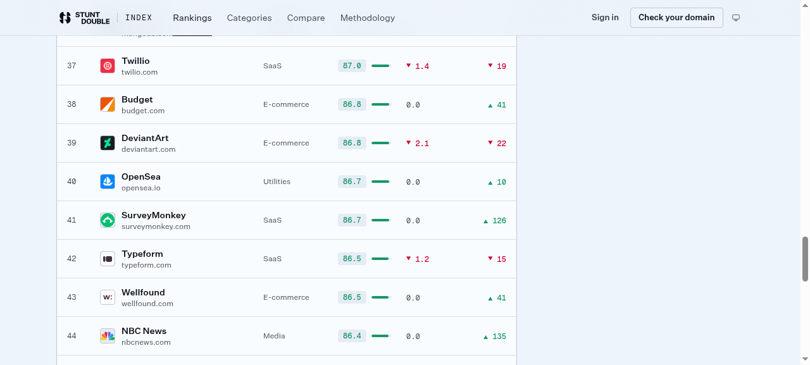810x365 pixels.
Task: Click the OpenSea brand icon
Action: click(108, 182)
